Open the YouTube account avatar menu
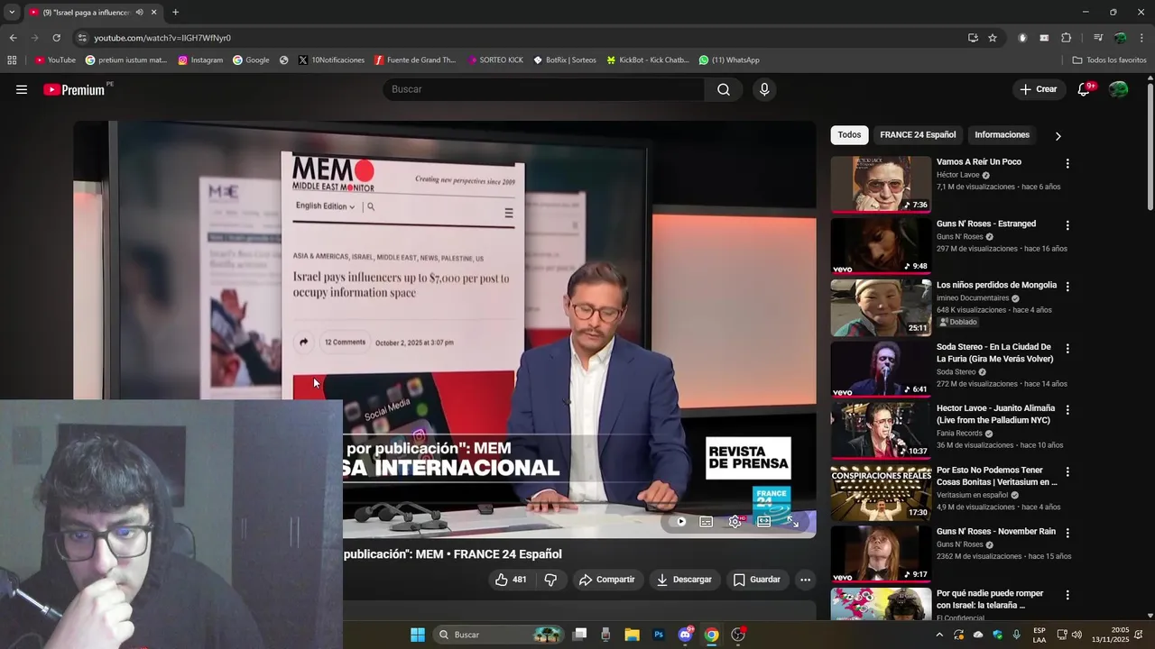This screenshot has width=1155, height=649. (1118, 89)
